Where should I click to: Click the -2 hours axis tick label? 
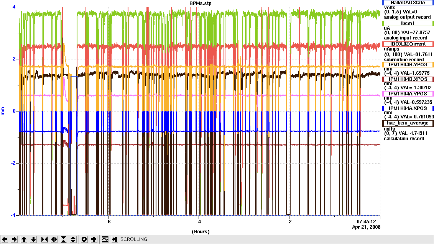coord(289,222)
